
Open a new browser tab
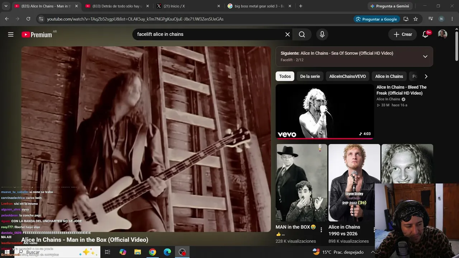301,6
